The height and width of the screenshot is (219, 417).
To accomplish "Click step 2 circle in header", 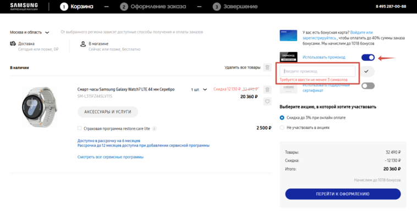I will pyautogui.click(x=124, y=7).
